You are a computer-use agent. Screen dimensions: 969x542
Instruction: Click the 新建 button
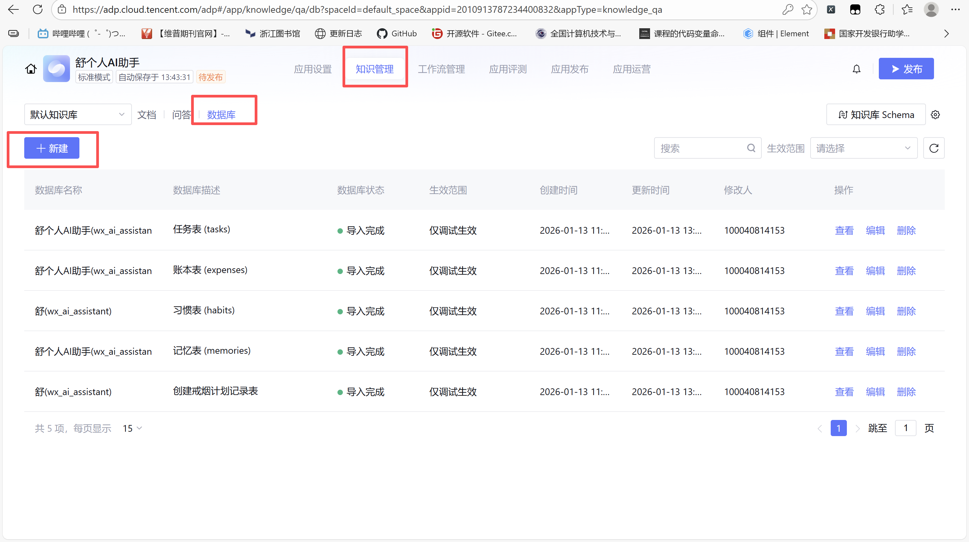tap(52, 148)
